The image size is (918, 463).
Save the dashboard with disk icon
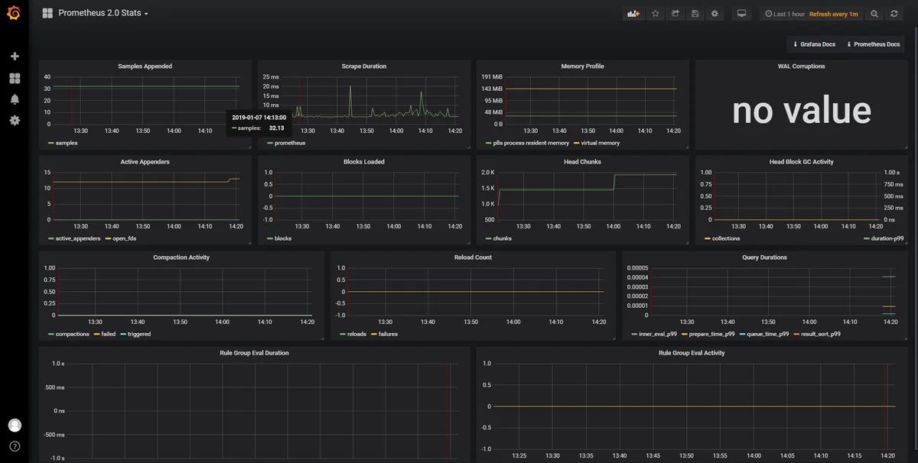[x=695, y=14]
